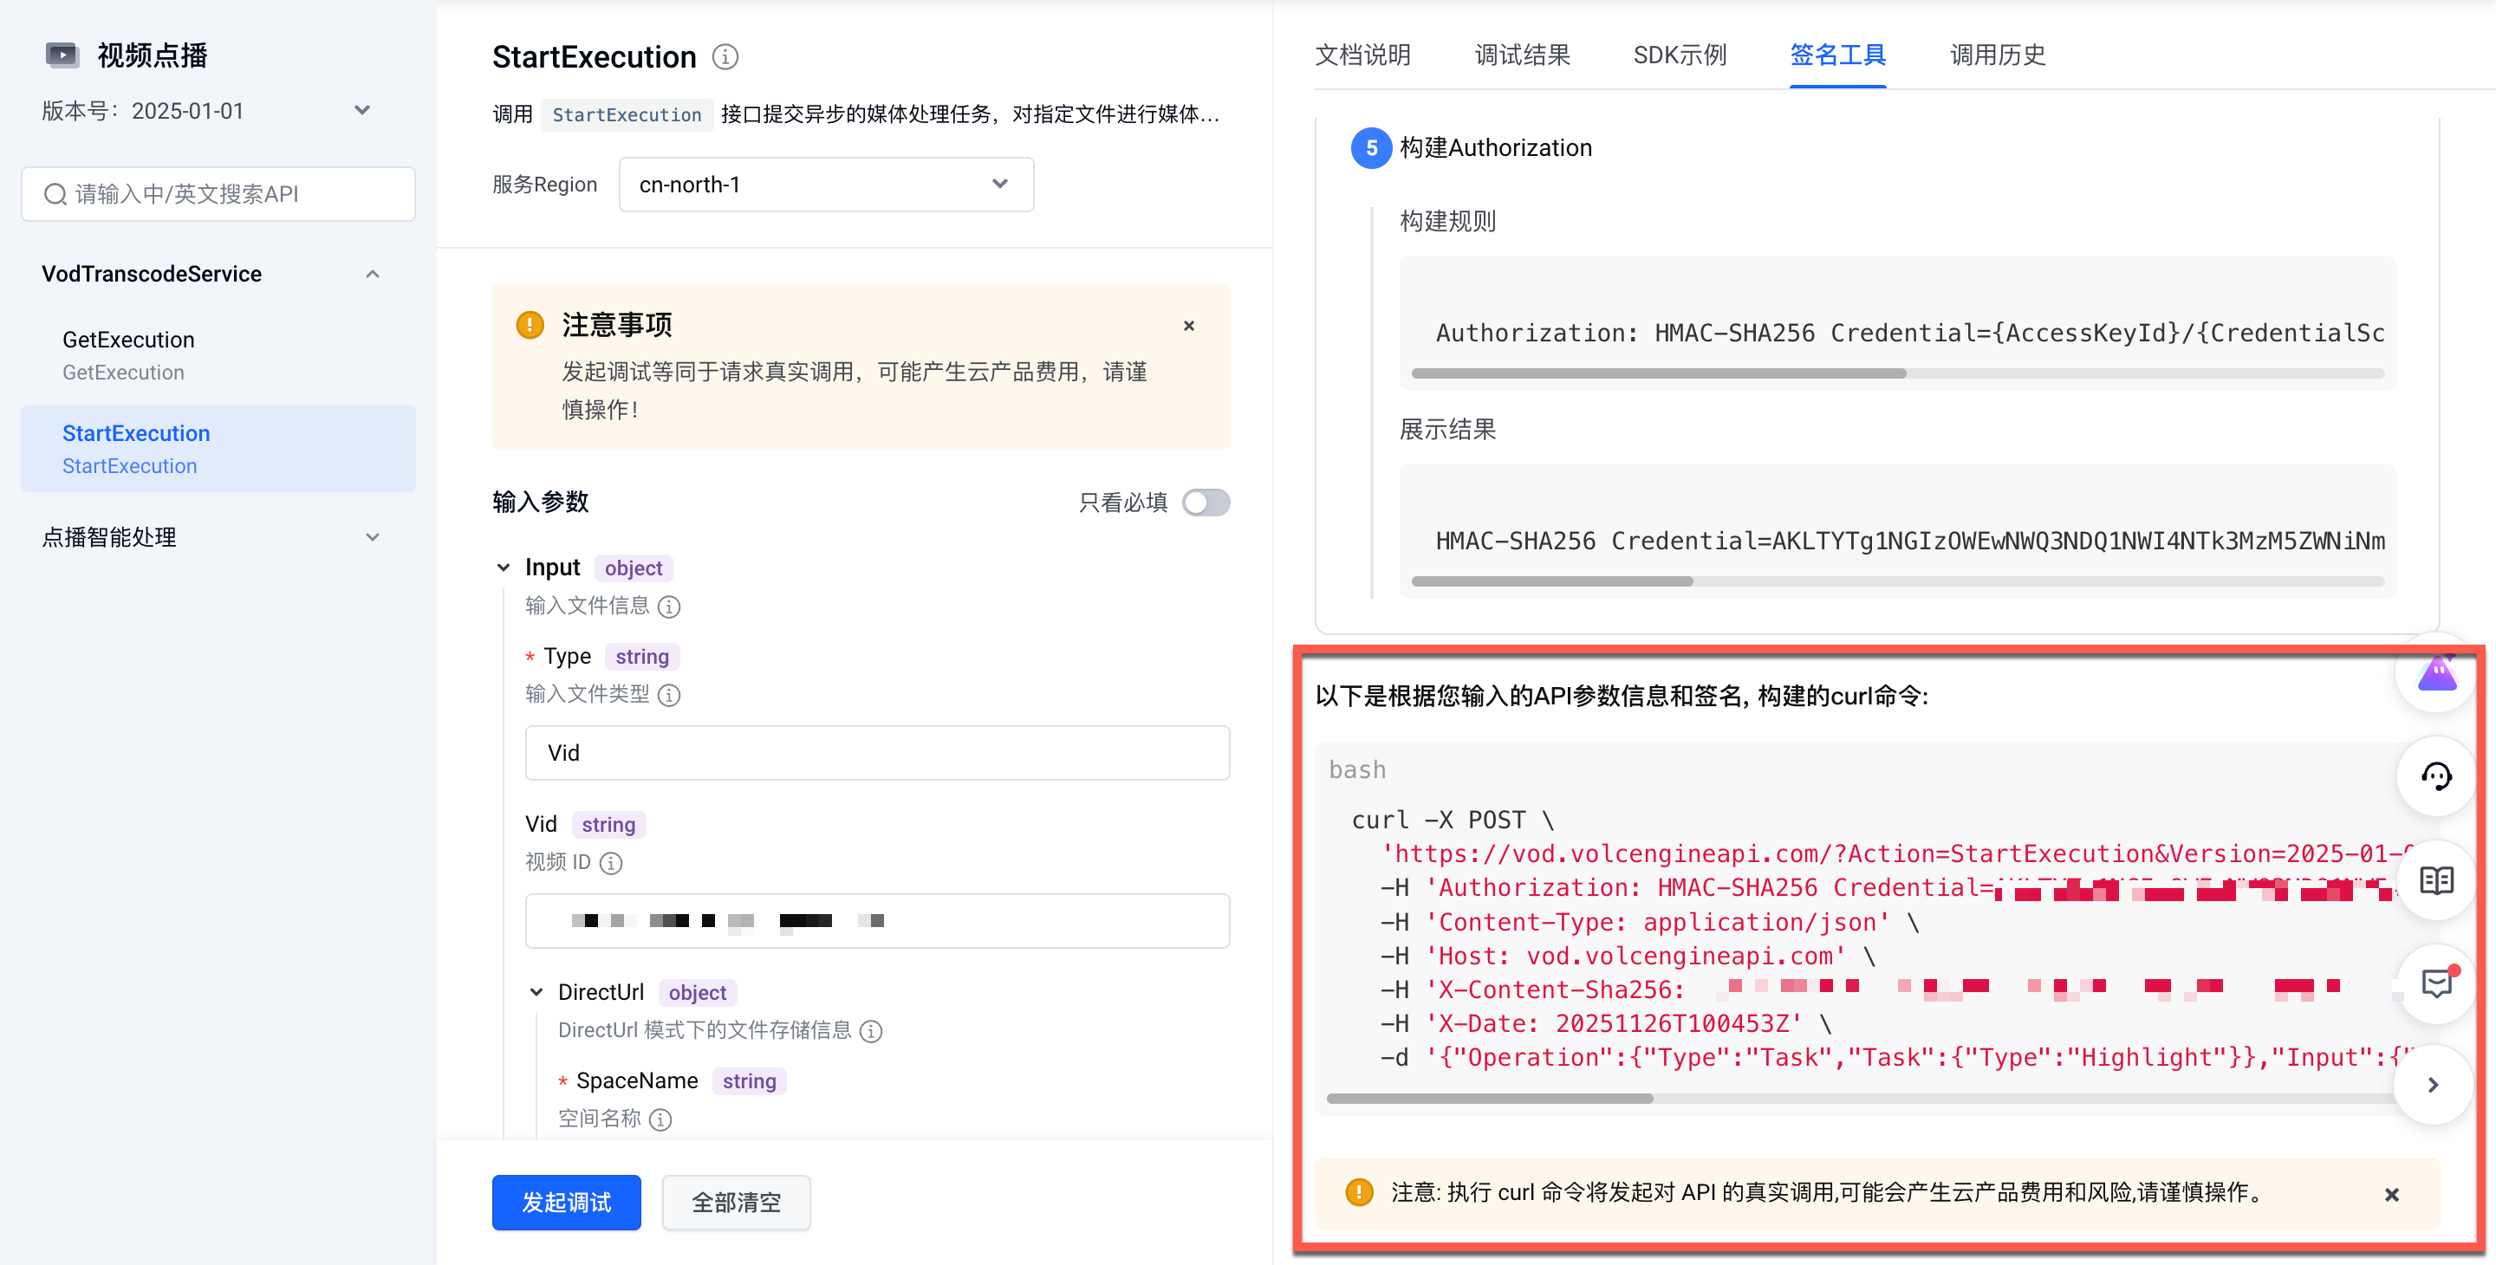
Task: Close the curl command warning notice
Action: click(x=2391, y=1194)
